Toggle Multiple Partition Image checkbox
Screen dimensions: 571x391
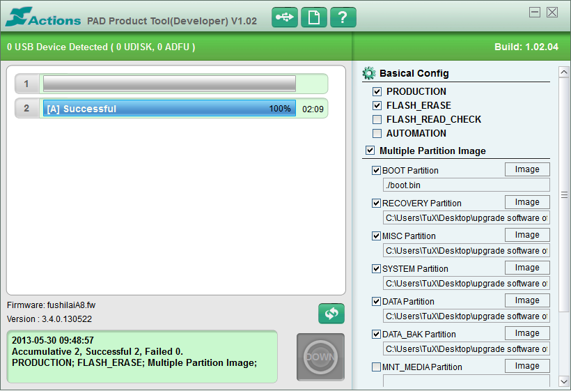point(370,151)
